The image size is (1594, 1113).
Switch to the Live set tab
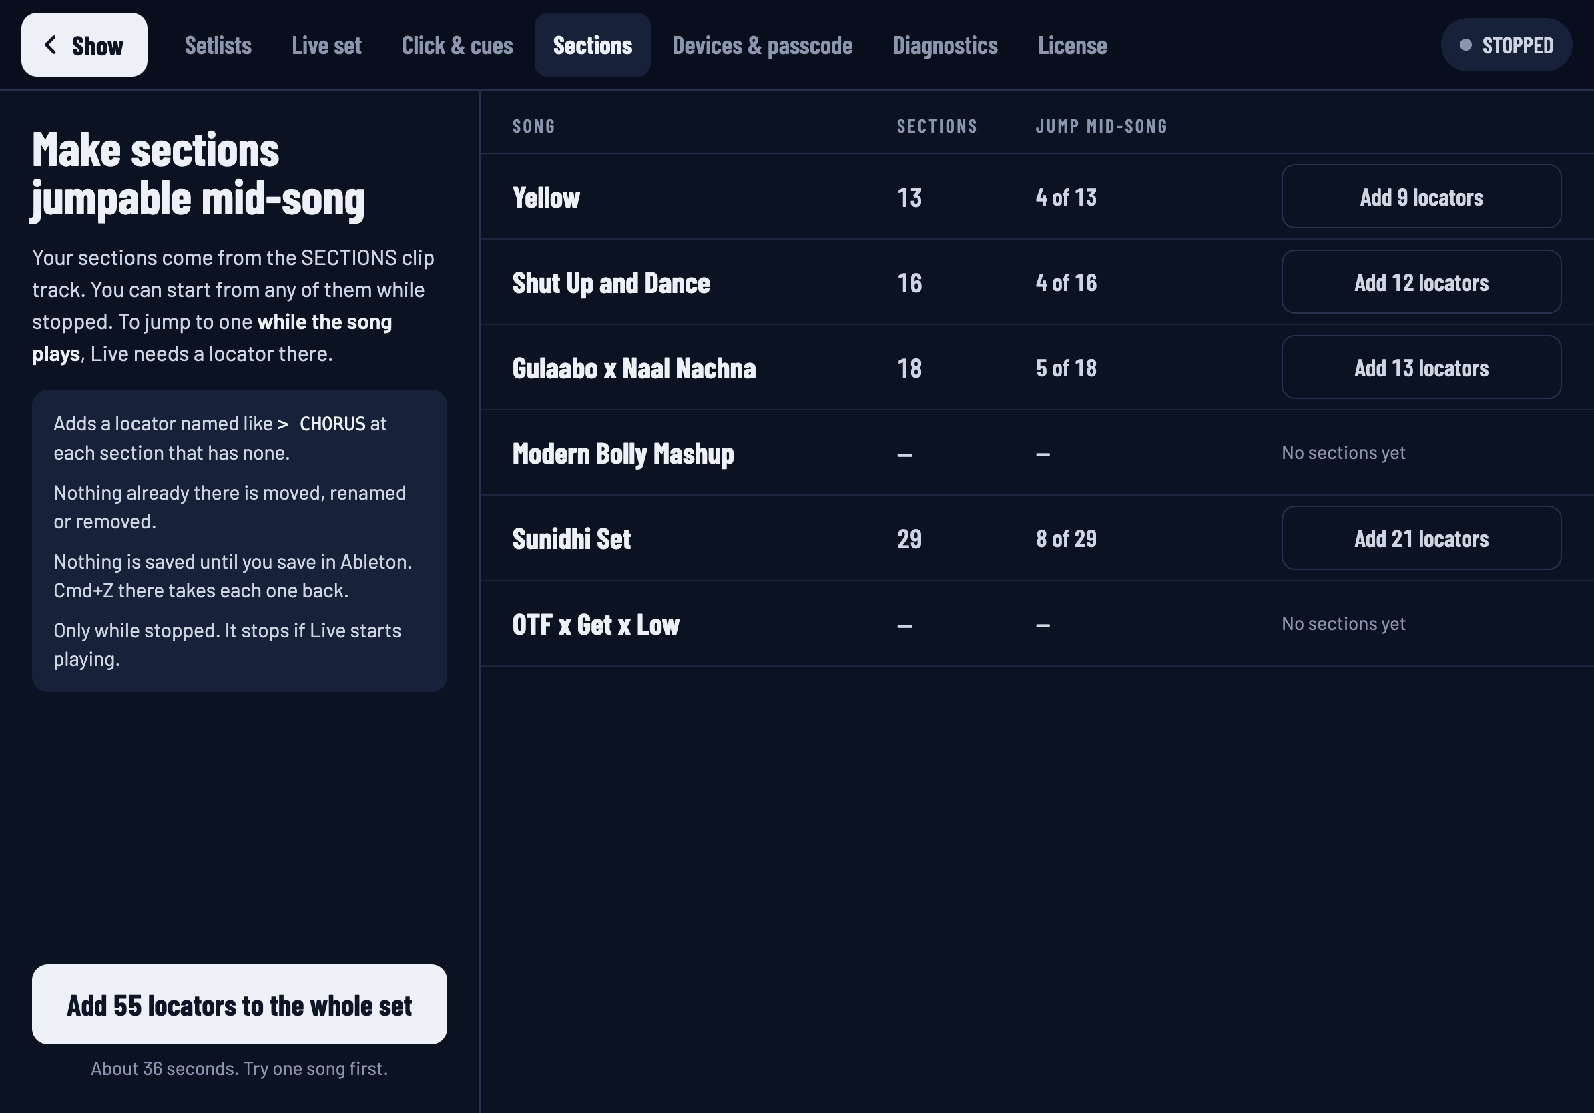coord(326,46)
